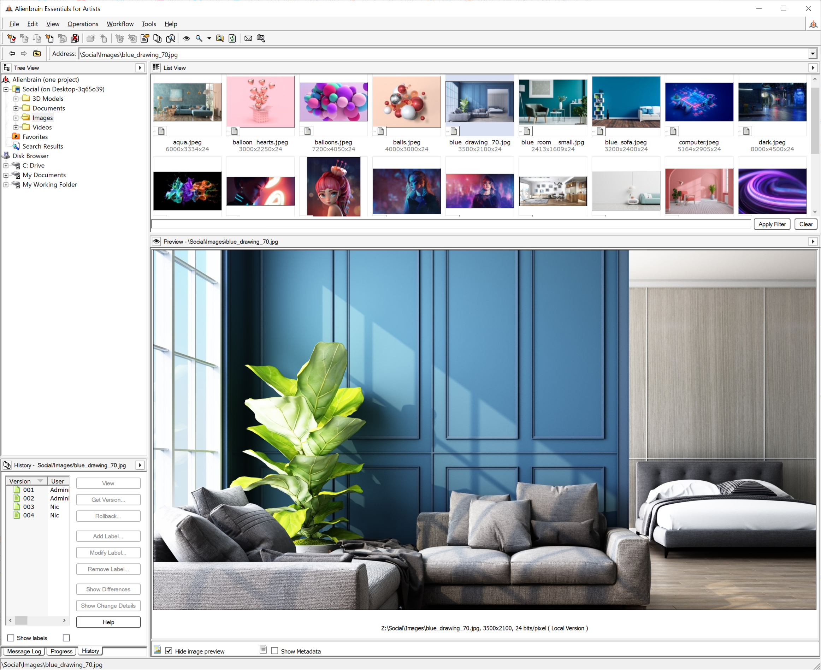The image size is (821, 670).
Task: Click the magnifier search toolbar icon
Action: point(199,38)
